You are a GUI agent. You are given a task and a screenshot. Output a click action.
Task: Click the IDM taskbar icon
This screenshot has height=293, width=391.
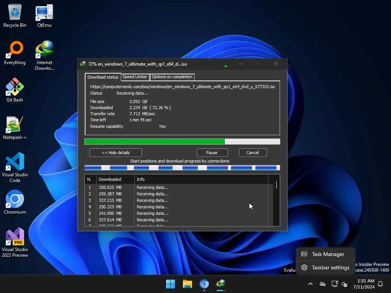point(221,284)
